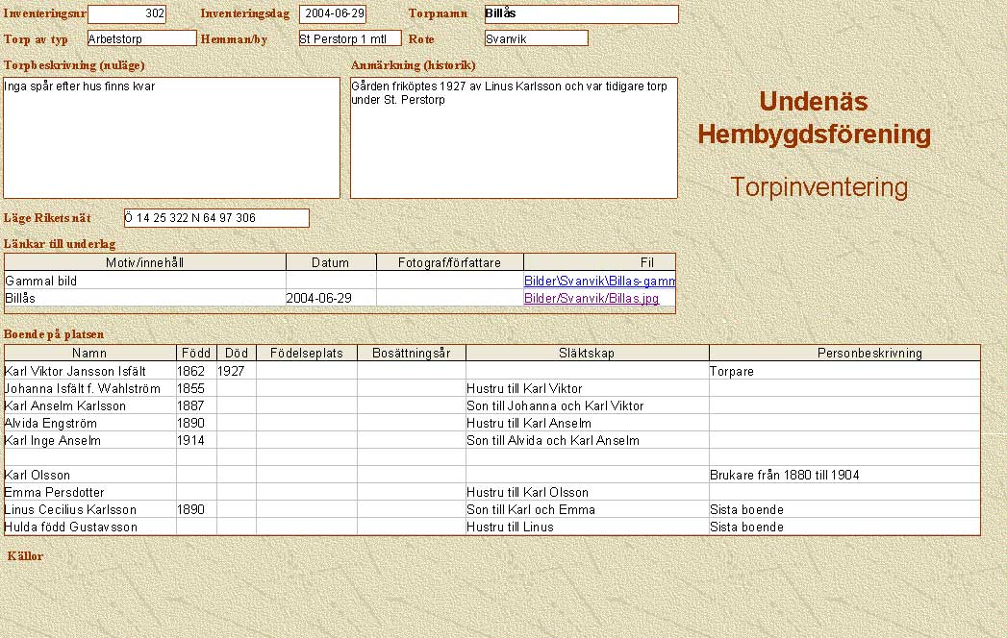Select the Hemman/by field St Perstorp

click(349, 38)
